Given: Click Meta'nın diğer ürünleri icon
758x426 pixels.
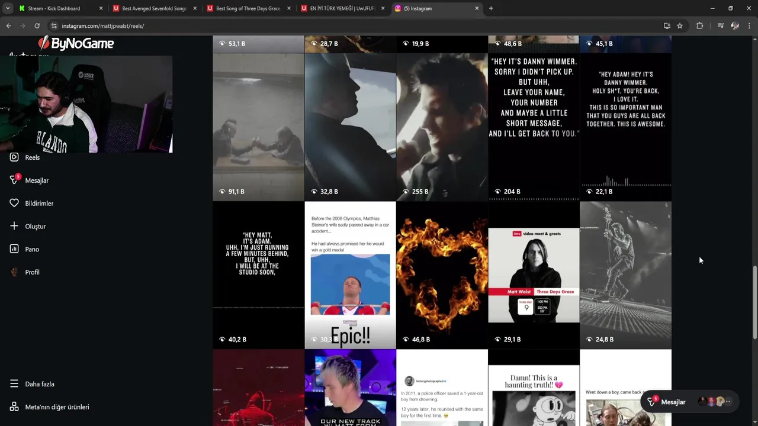Looking at the screenshot, I should [x=14, y=406].
